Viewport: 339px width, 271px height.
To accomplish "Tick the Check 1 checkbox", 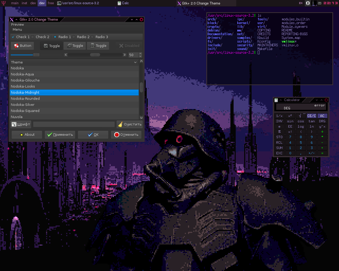I will tap(13, 37).
